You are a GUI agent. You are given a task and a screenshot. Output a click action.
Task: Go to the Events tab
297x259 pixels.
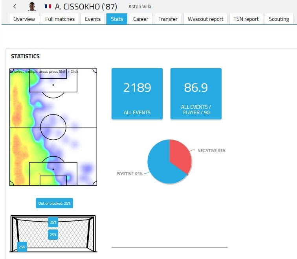click(x=93, y=19)
